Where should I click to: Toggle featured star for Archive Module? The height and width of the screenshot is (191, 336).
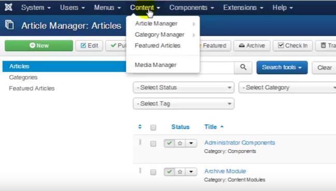pos(180,172)
